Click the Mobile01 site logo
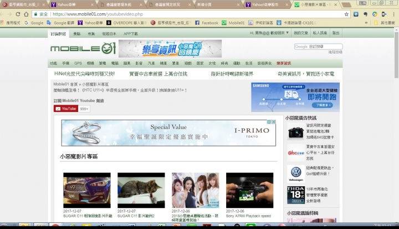The height and width of the screenshot is (229, 399). (x=83, y=48)
